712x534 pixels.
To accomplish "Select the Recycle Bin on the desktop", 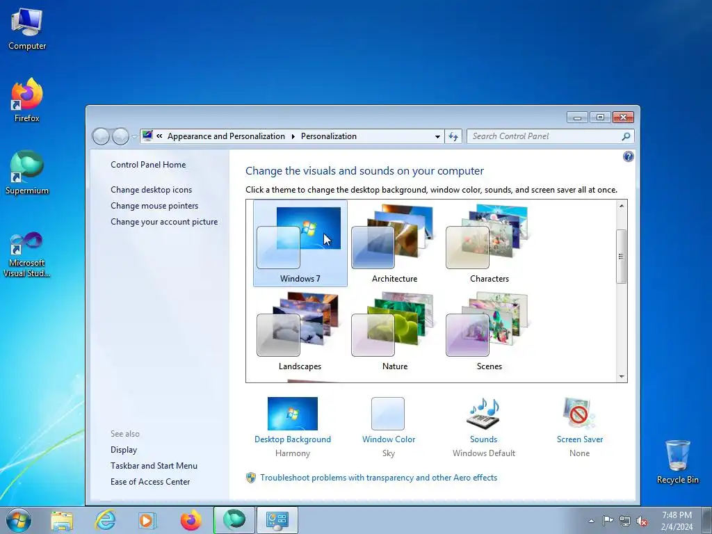I will (x=677, y=462).
